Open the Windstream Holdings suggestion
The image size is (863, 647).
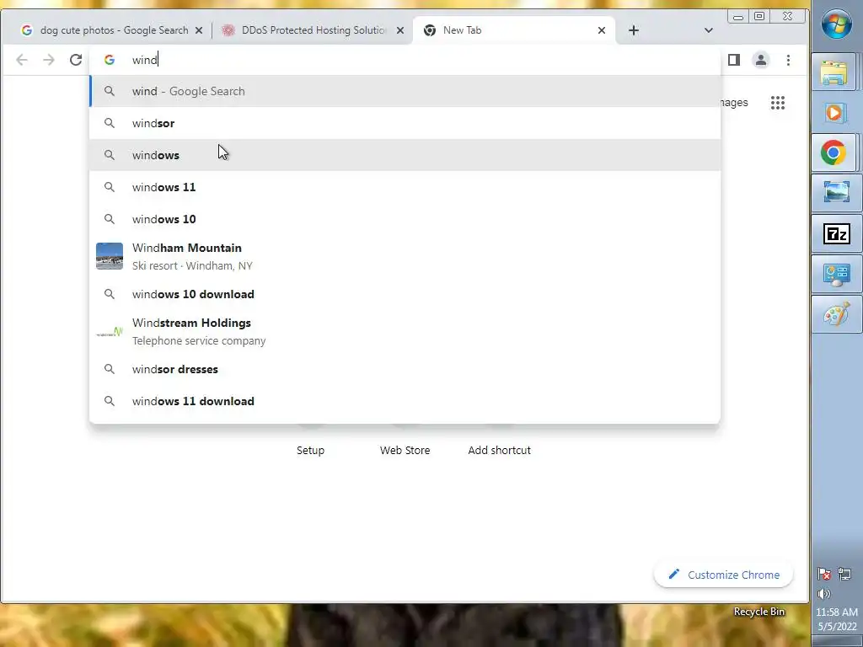[405, 332]
